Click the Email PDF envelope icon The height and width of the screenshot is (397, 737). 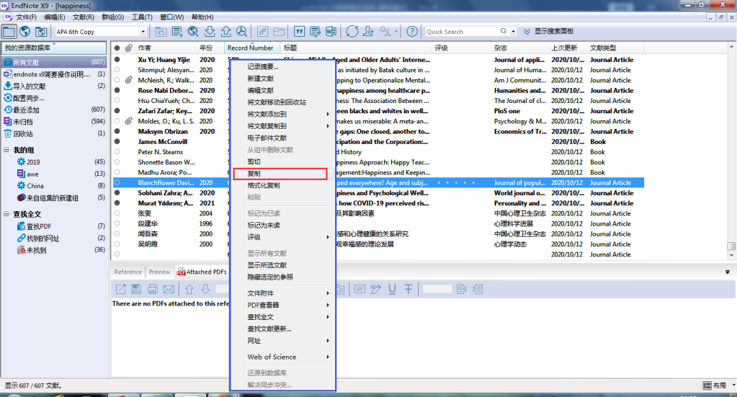pos(169,289)
